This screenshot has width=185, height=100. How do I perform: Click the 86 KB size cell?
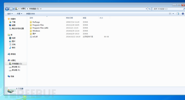click(106, 37)
